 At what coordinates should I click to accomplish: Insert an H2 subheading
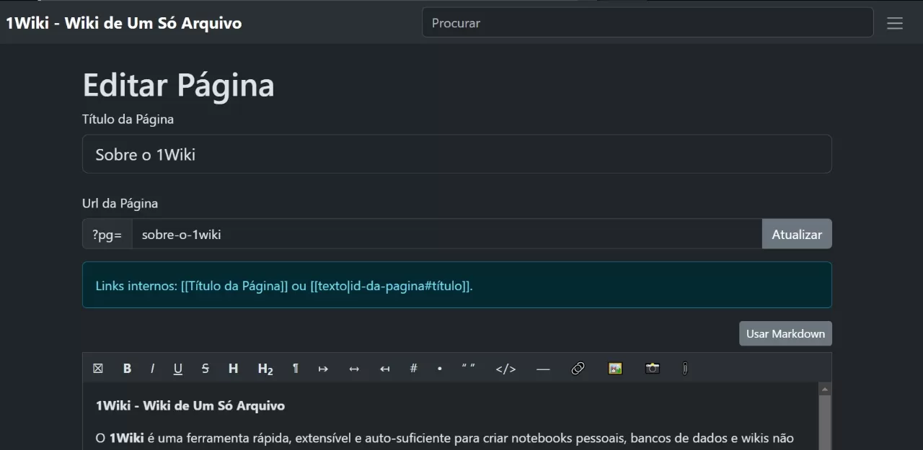[265, 369]
